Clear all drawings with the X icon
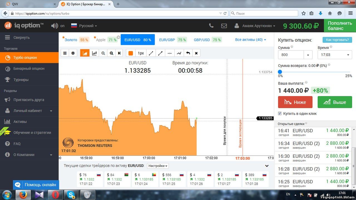 point(196,53)
